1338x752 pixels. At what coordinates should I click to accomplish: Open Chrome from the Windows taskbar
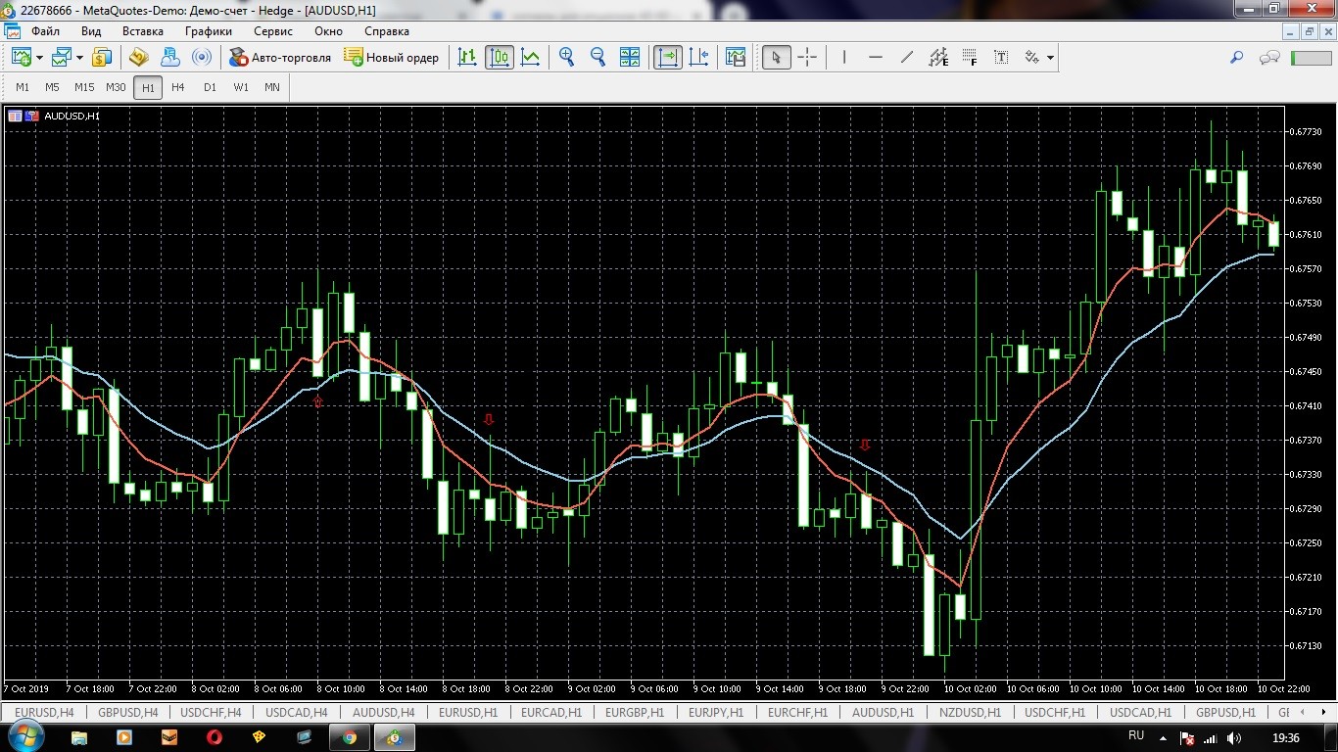350,737
